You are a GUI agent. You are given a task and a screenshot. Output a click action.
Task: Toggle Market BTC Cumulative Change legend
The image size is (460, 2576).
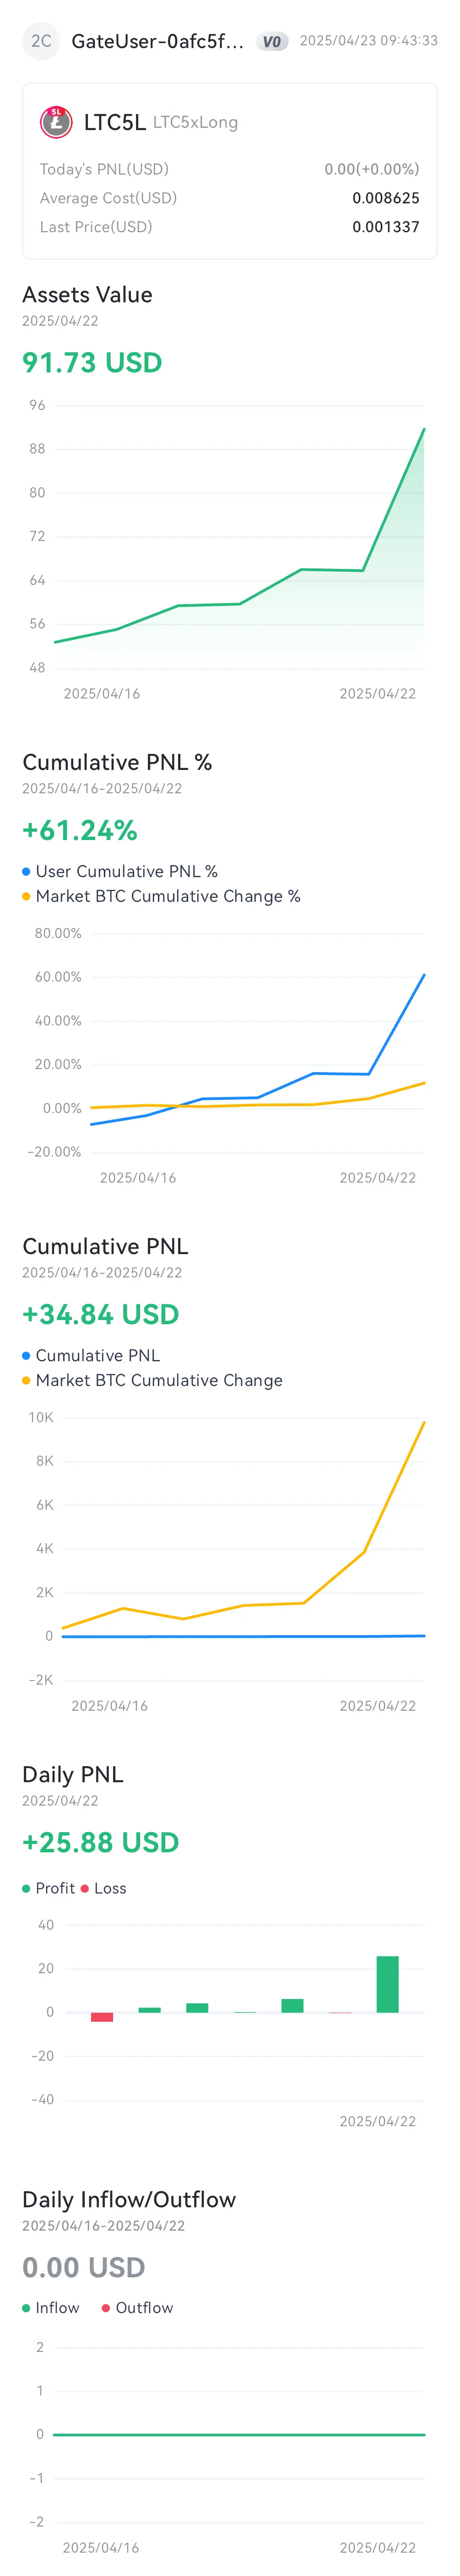(152, 1380)
